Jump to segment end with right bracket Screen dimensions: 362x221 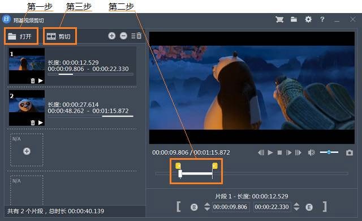pos(325,207)
